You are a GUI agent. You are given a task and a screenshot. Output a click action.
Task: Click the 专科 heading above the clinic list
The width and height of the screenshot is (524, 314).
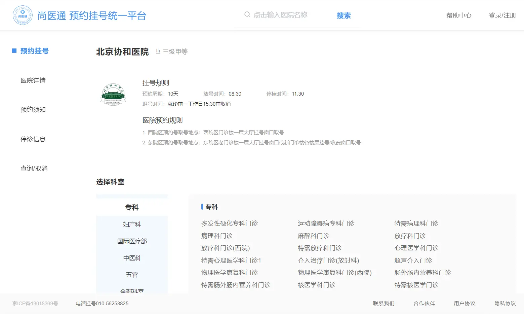tap(211, 207)
